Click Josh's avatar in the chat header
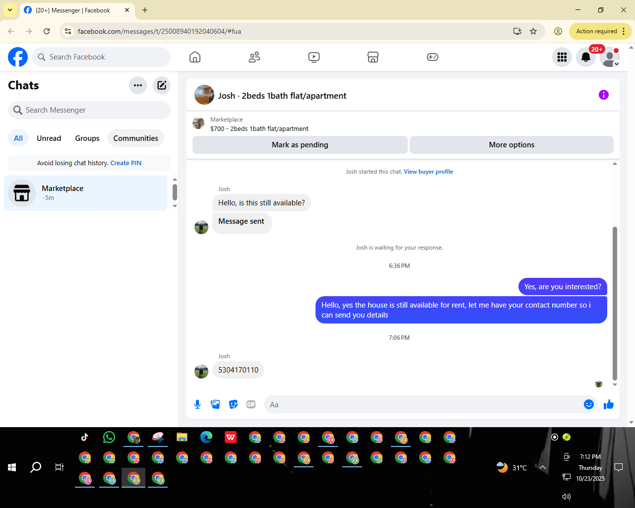This screenshot has width=635, height=508. (x=204, y=95)
